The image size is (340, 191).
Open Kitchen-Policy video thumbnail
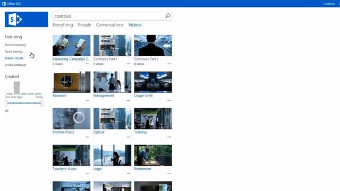(x=72, y=119)
